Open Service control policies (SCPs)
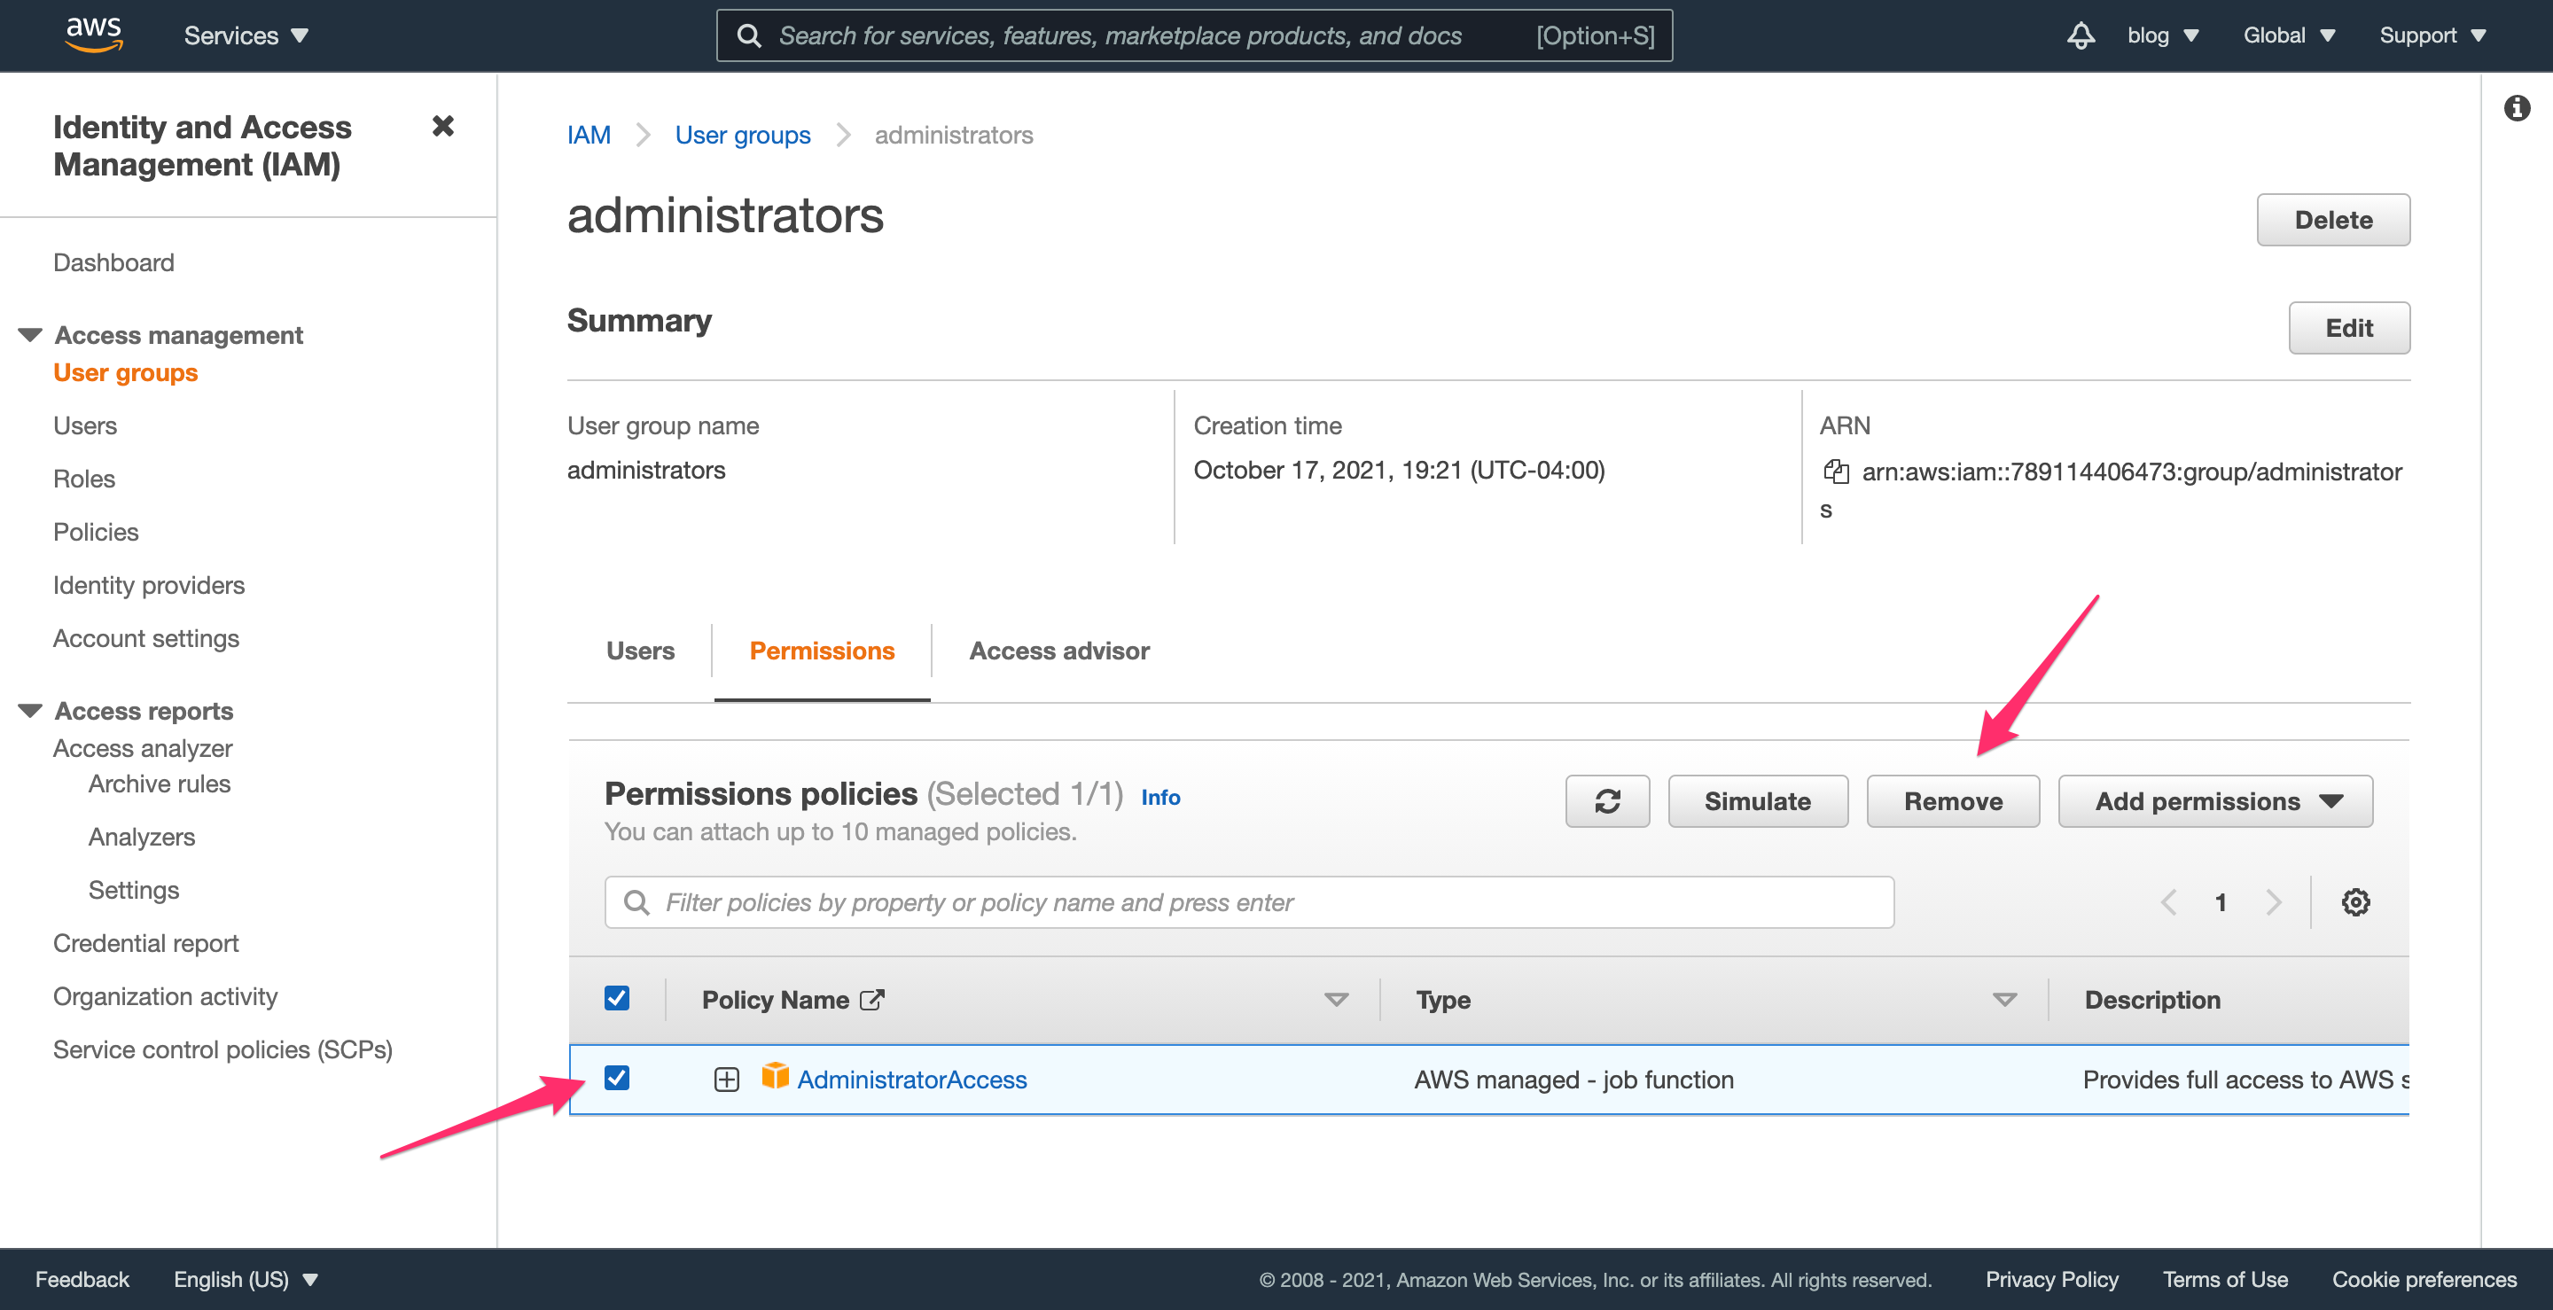The height and width of the screenshot is (1310, 2553). (x=222, y=1050)
